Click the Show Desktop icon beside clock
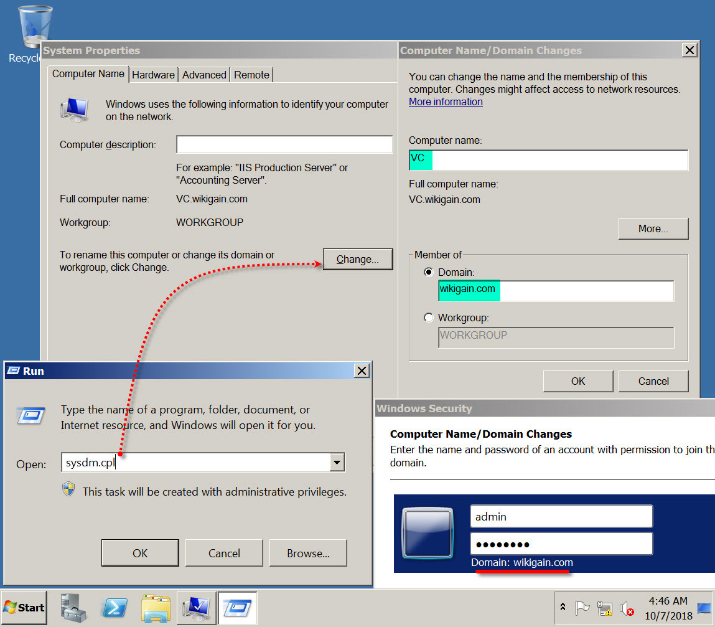The height and width of the screenshot is (627, 715). coord(704,608)
